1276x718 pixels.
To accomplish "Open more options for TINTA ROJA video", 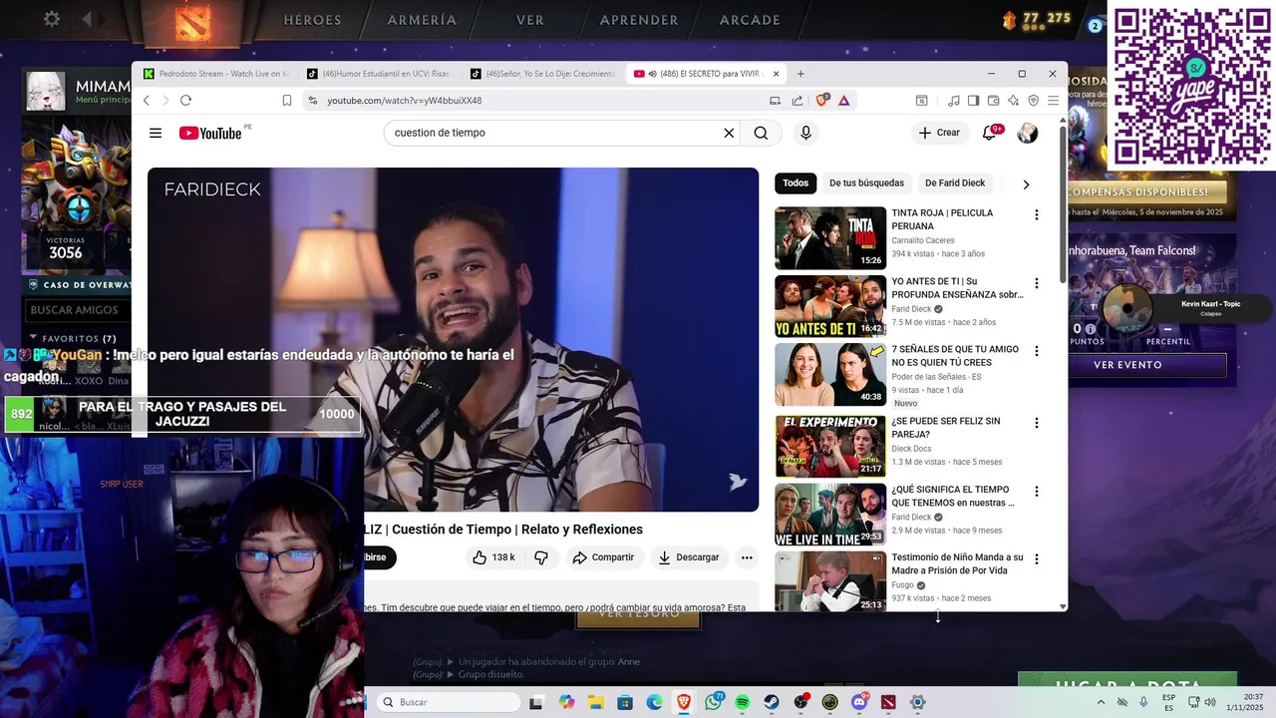I will click(x=1036, y=214).
